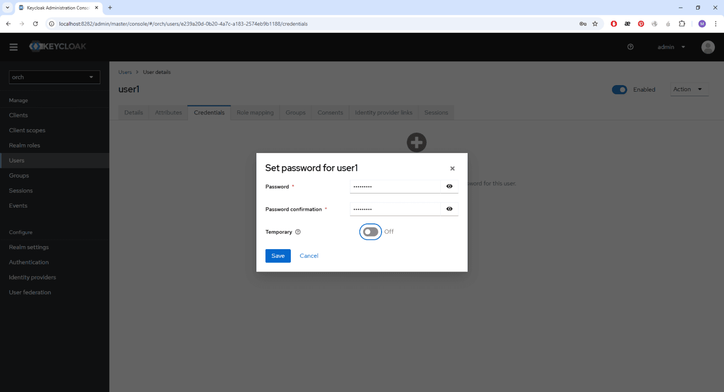The width and height of the screenshot is (724, 392).
Task: Close the Set password dialog with X
Action: [x=452, y=169]
